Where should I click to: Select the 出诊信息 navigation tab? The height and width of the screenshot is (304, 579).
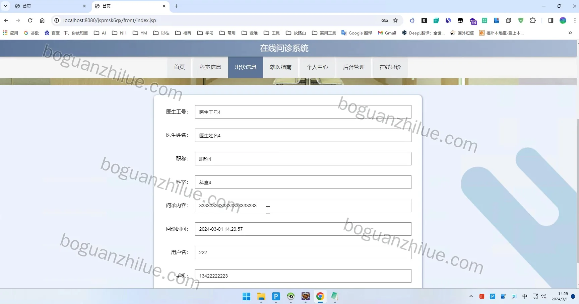246,67
